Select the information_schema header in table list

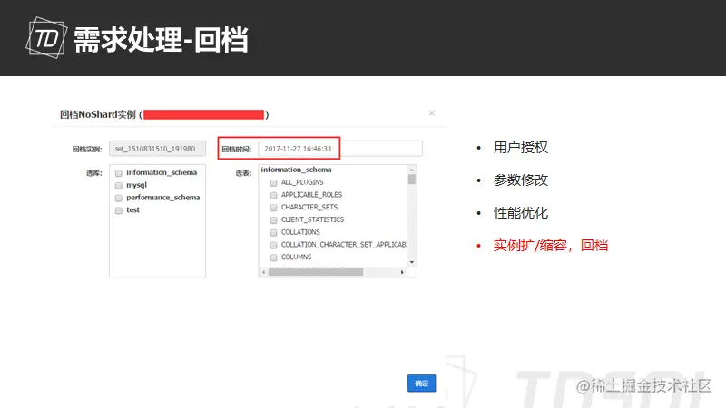point(297,170)
